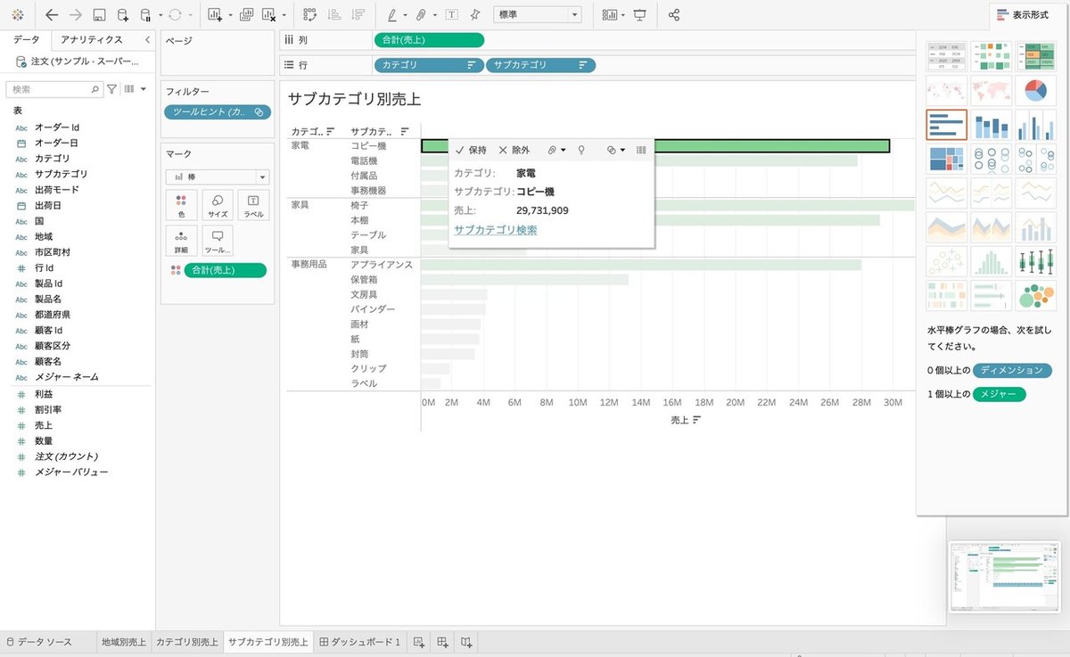Click the ラベル button in marks card
The height and width of the screenshot is (657, 1070).
253,205
